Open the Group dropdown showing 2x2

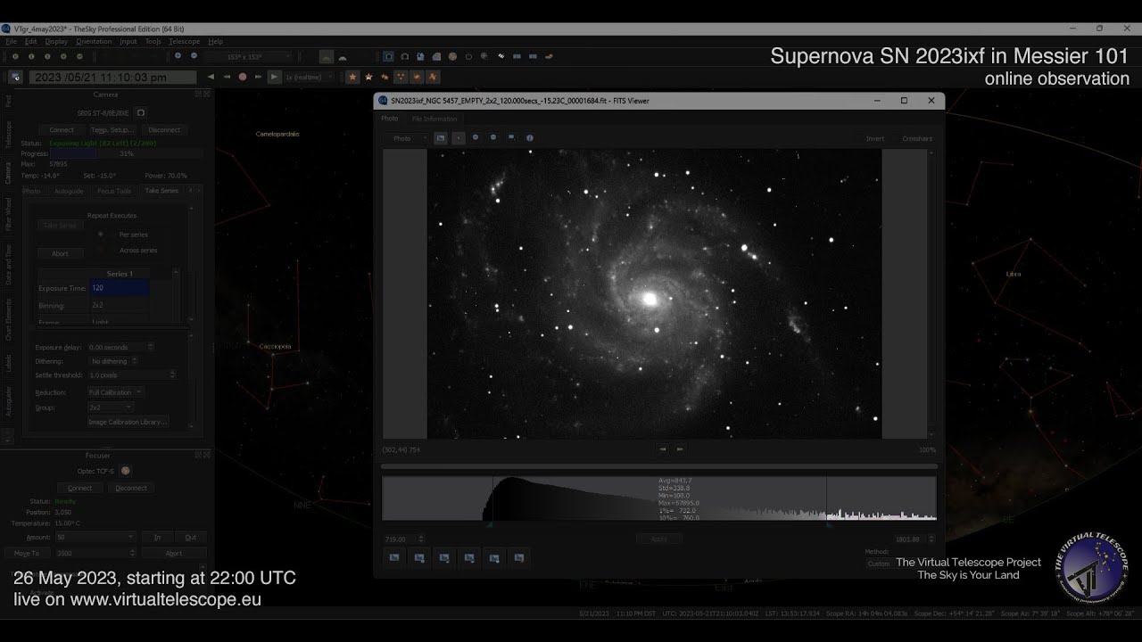coord(109,407)
